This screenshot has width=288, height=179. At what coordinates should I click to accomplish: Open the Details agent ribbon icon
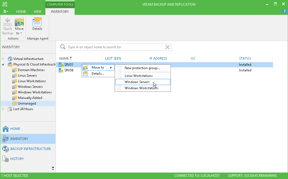[x=37, y=22]
